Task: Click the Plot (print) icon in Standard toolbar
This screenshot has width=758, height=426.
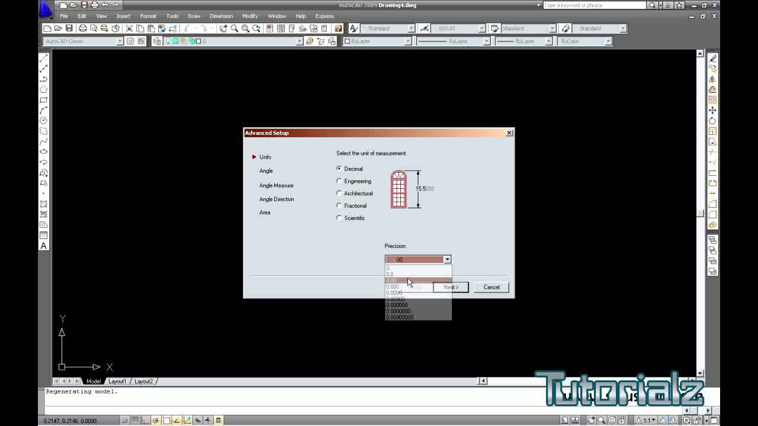Action: 82,28
